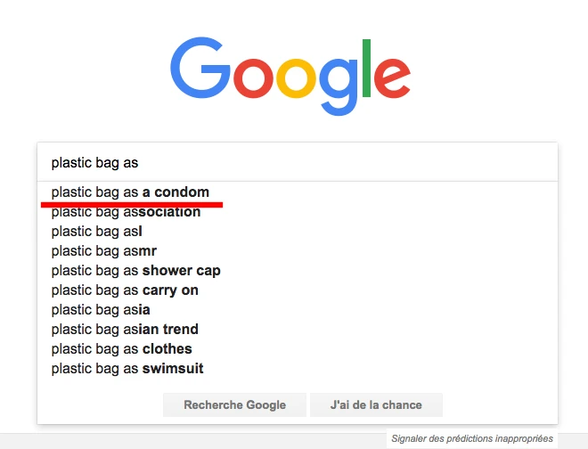Pick the 'plastic bag asia' suggestion
Image resolution: width=588 pixels, height=449 pixels.
(101, 310)
